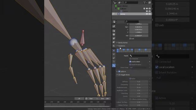Click the Parent bone field

pos(139,56)
